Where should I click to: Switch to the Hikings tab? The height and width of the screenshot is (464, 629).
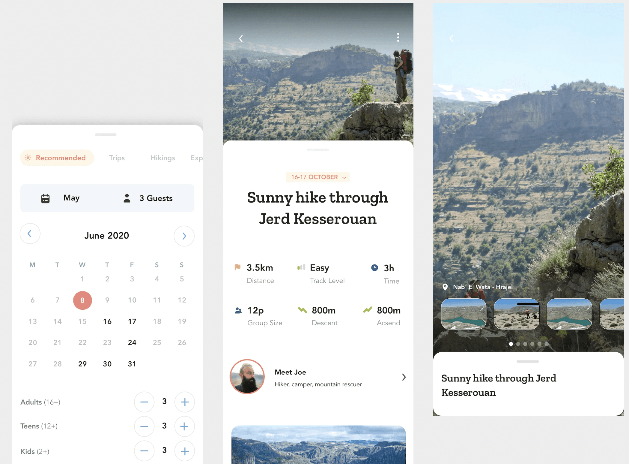162,158
